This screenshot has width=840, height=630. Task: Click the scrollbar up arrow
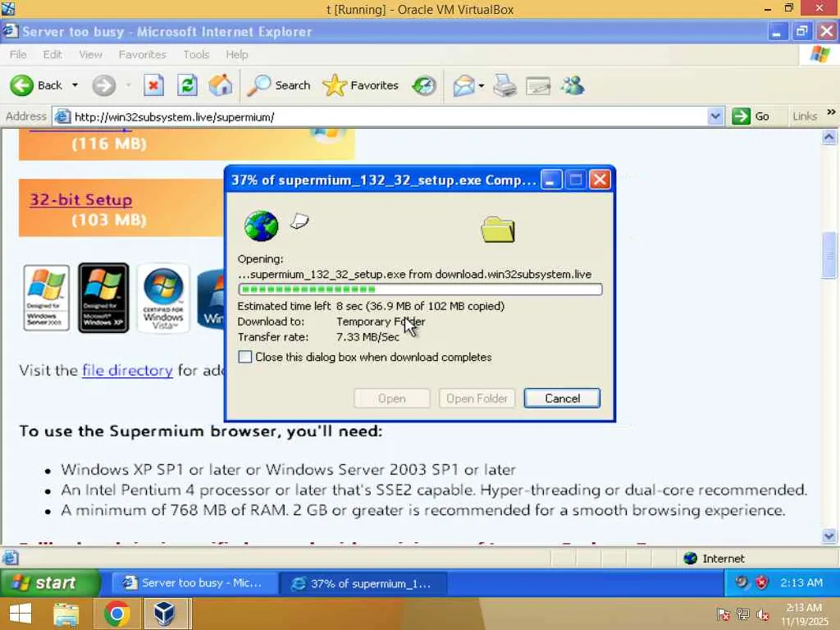[x=829, y=137]
